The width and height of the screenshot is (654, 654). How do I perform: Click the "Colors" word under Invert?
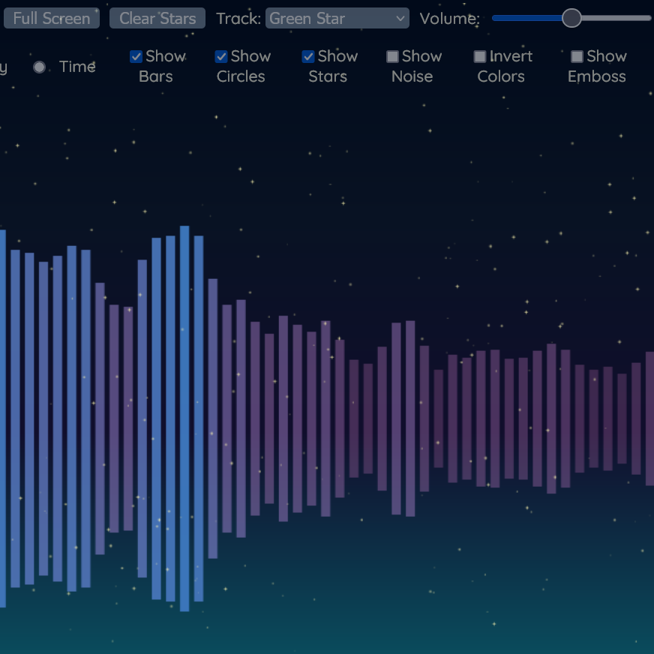501,76
